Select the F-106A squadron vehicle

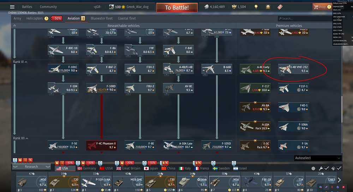pyautogui.click(x=294, y=126)
